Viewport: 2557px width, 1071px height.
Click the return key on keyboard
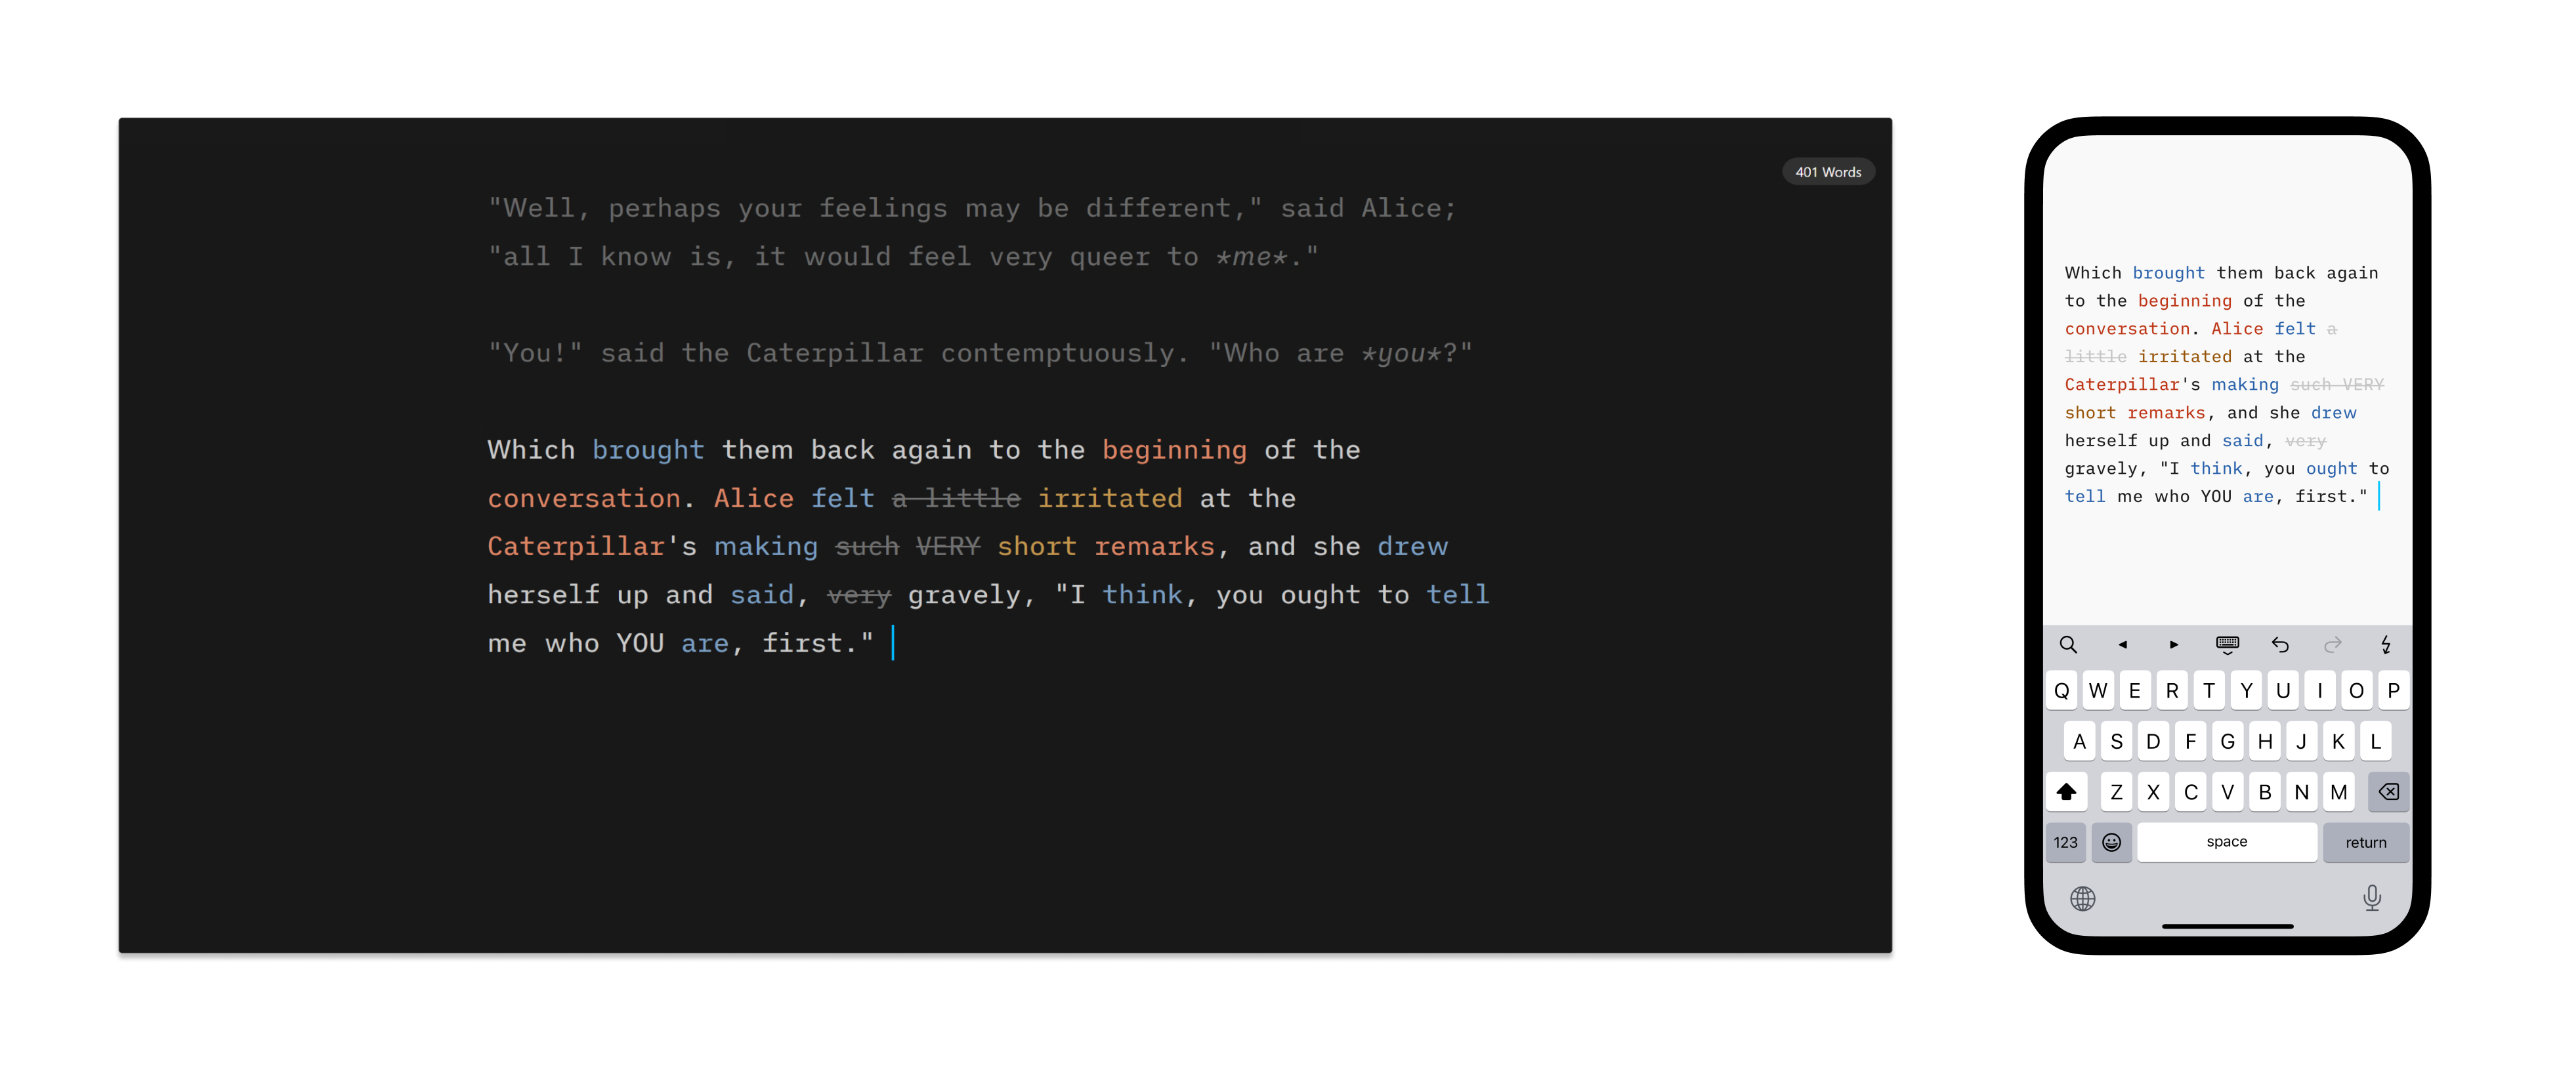click(2365, 841)
